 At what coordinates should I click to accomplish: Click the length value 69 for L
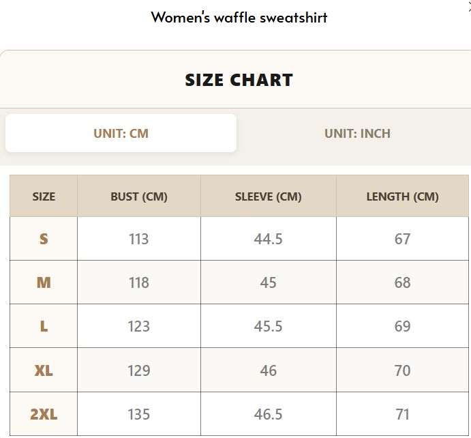(x=403, y=326)
